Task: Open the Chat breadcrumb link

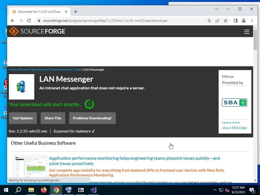Action: coord(77,70)
